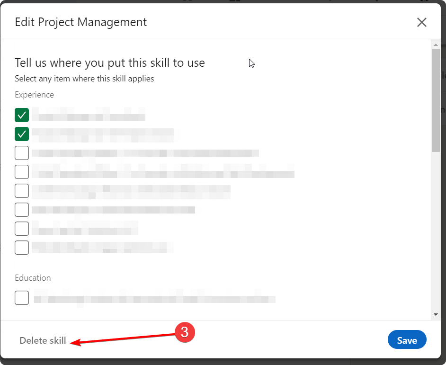This screenshot has height=365, width=446.
Task: Enable the fifth Experience checkbox
Action: click(22, 191)
